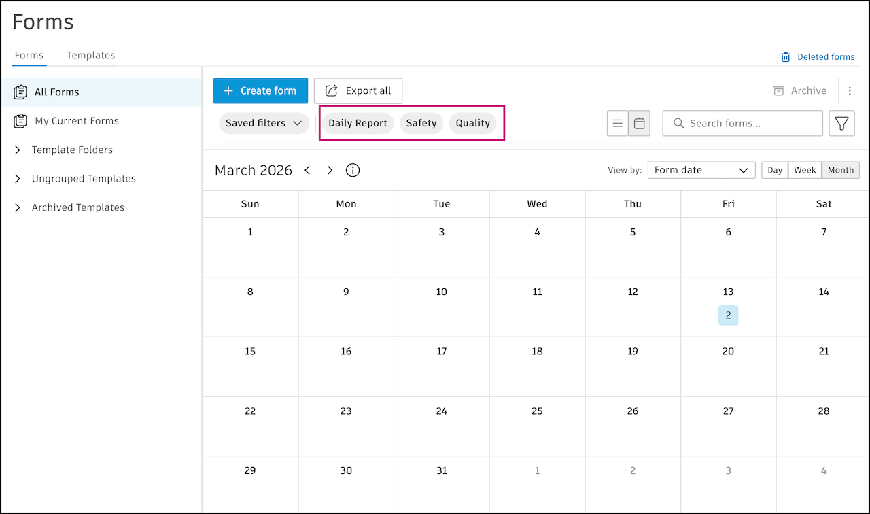
Task: Open the Deleted forms link
Action: click(826, 57)
